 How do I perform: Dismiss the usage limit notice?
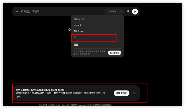[134, 93]
